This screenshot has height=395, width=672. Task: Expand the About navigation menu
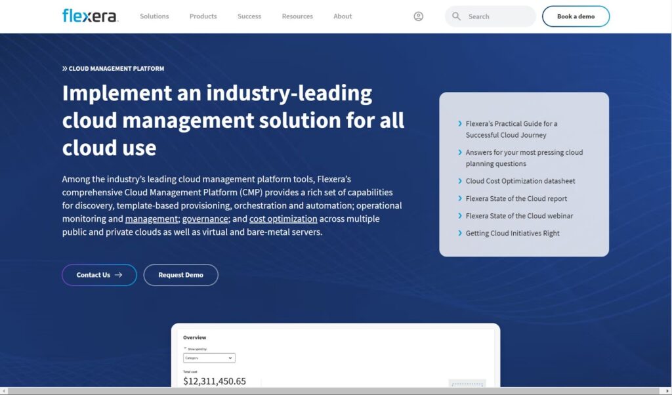click(x=343, y=16)
